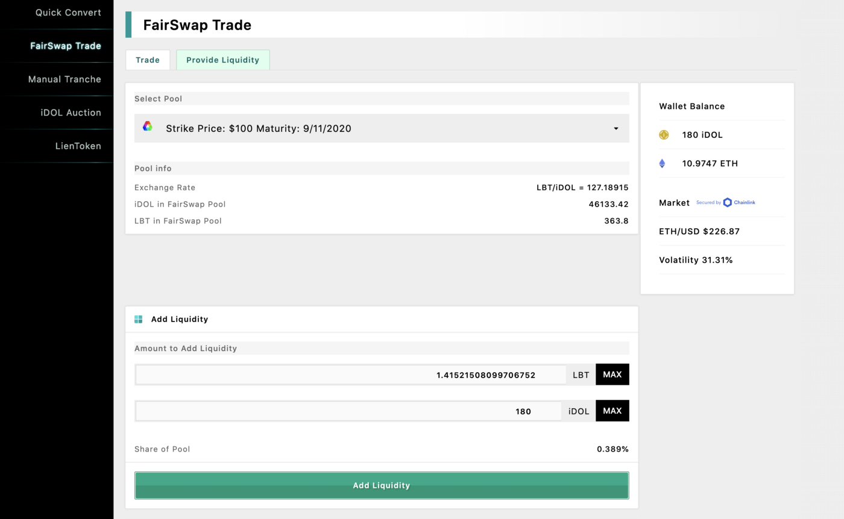
Task: Select FairSwap Trade in the sidebar
Action: (x=65, y=46)
